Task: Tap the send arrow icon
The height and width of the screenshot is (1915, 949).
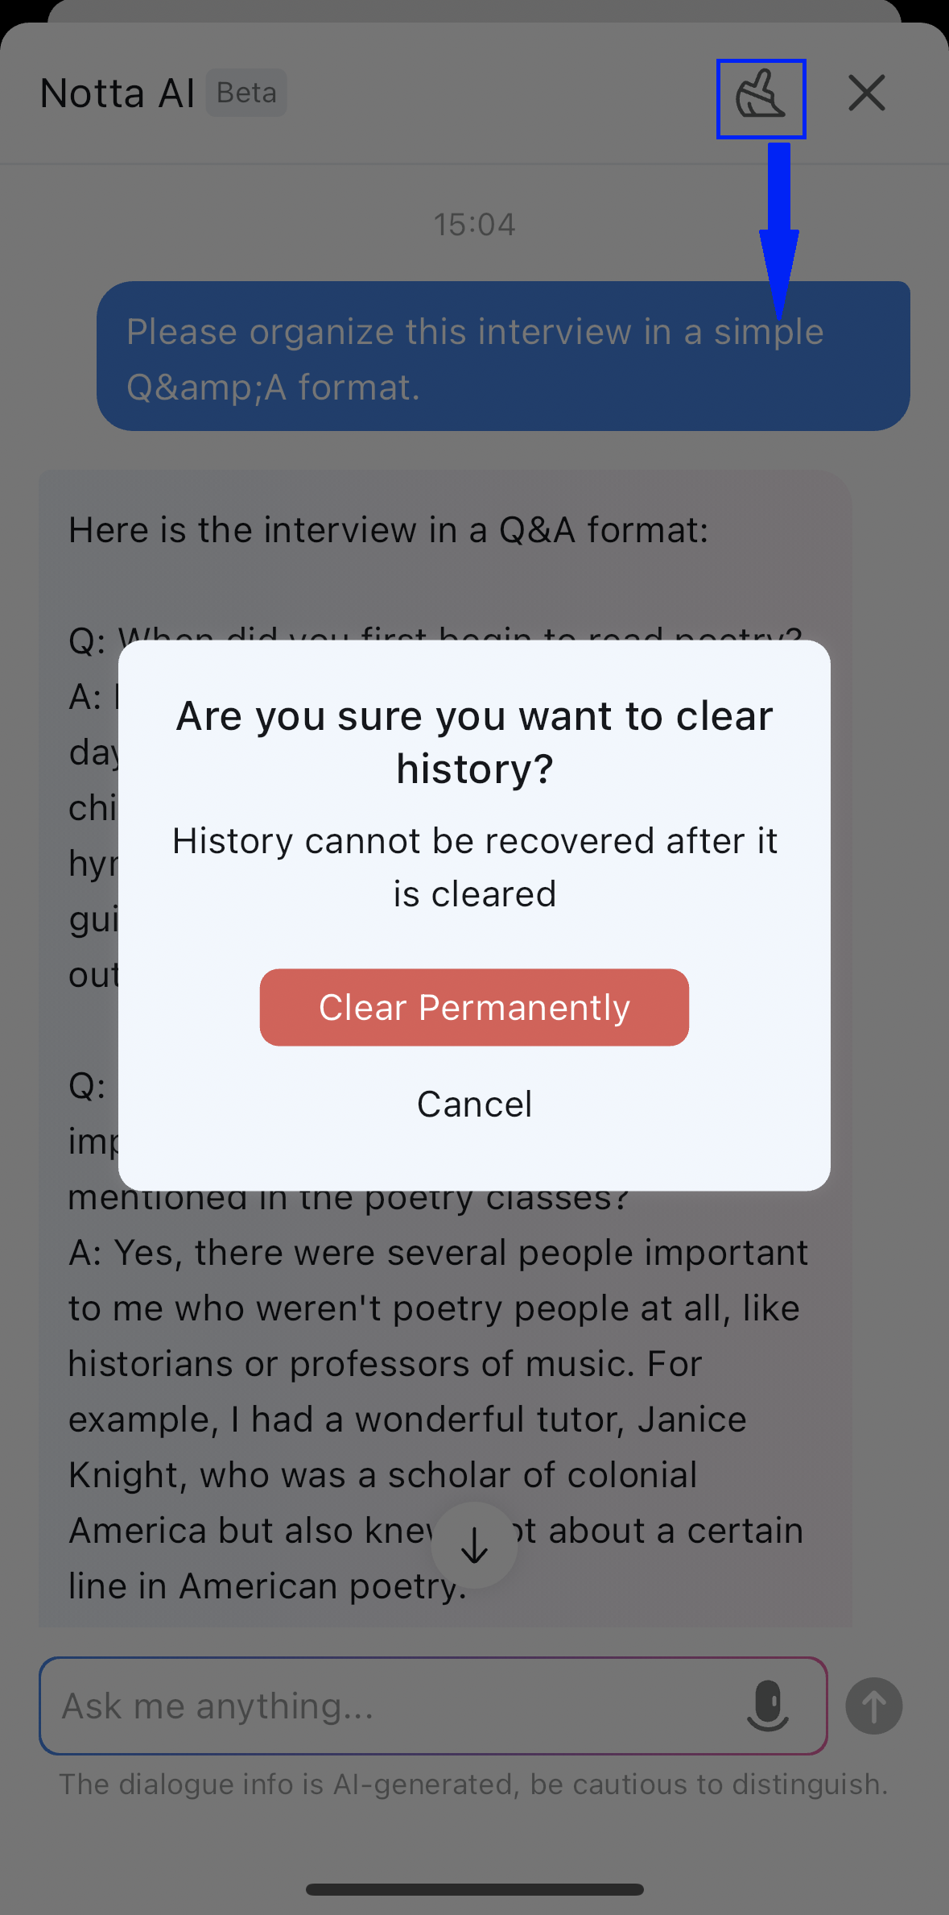Action: pos(873,1706)
